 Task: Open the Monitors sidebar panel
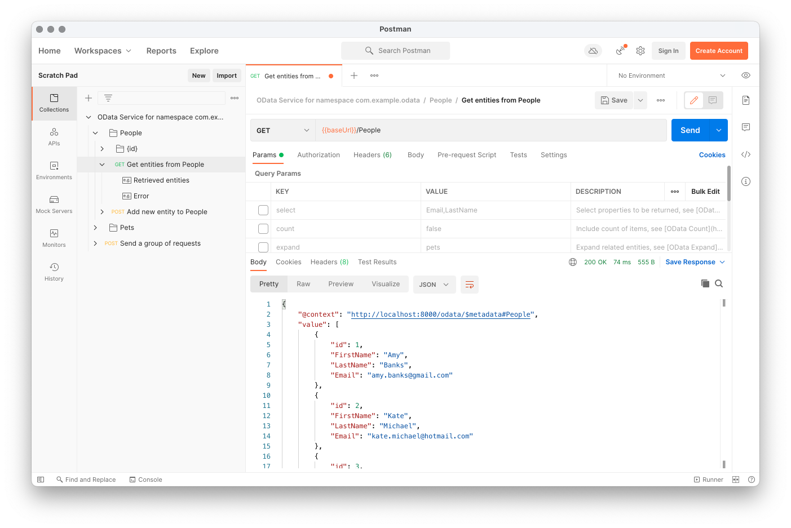pyautogui.click(x=54, y=238)
